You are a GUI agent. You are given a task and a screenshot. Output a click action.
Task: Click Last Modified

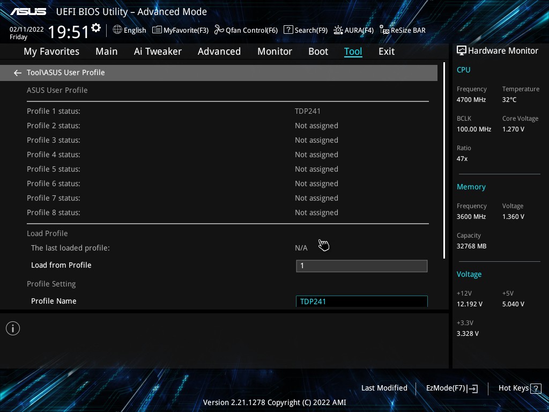(x=384, y=388)
